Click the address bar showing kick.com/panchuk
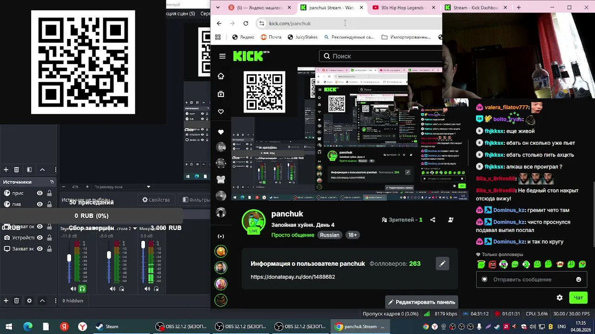Screen dimensions: 595x334 point(349,23)
